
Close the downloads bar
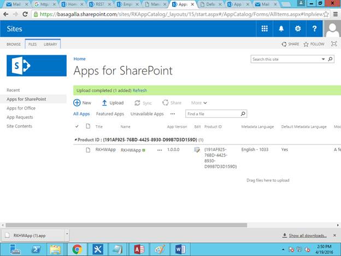pyautogui.click(x=334, y=235)
